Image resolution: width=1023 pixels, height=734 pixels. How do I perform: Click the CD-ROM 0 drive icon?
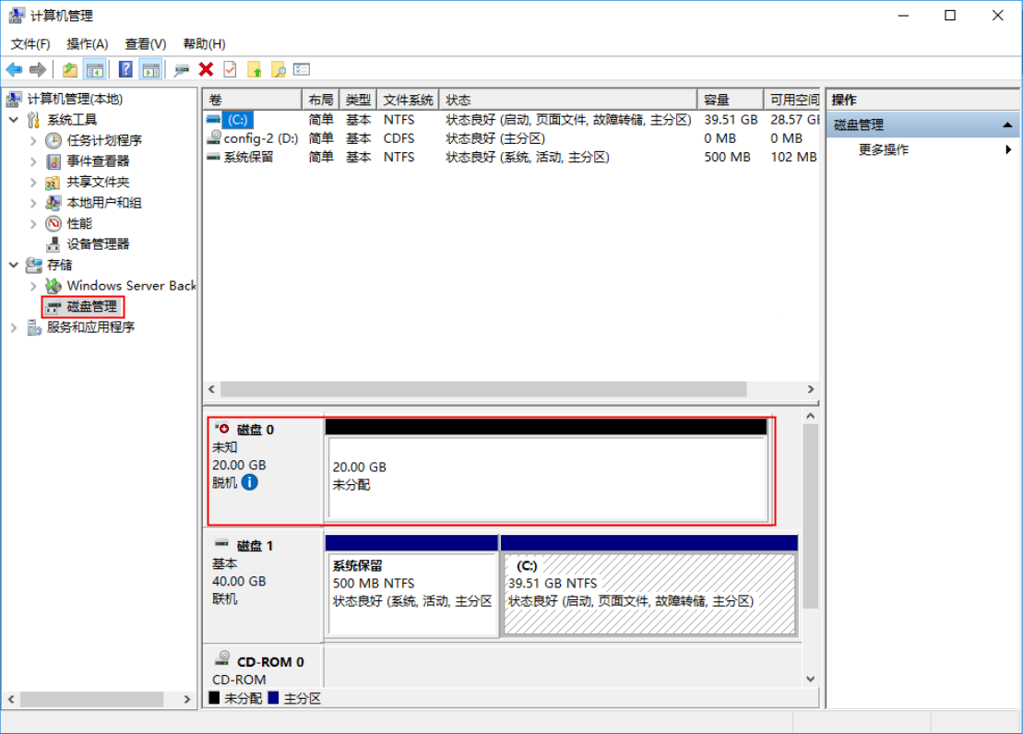coord(222,657)
